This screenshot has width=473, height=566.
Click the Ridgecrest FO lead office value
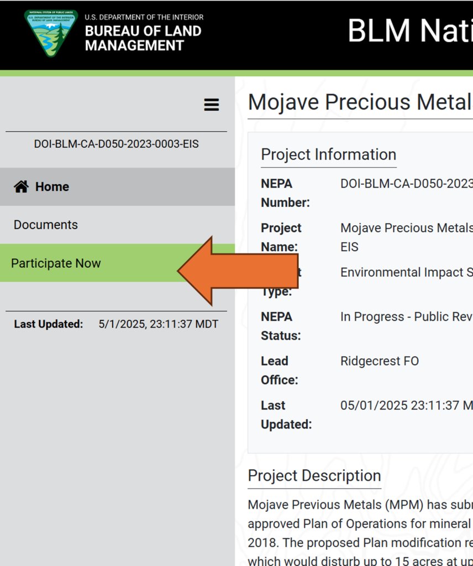pos(380,361)
